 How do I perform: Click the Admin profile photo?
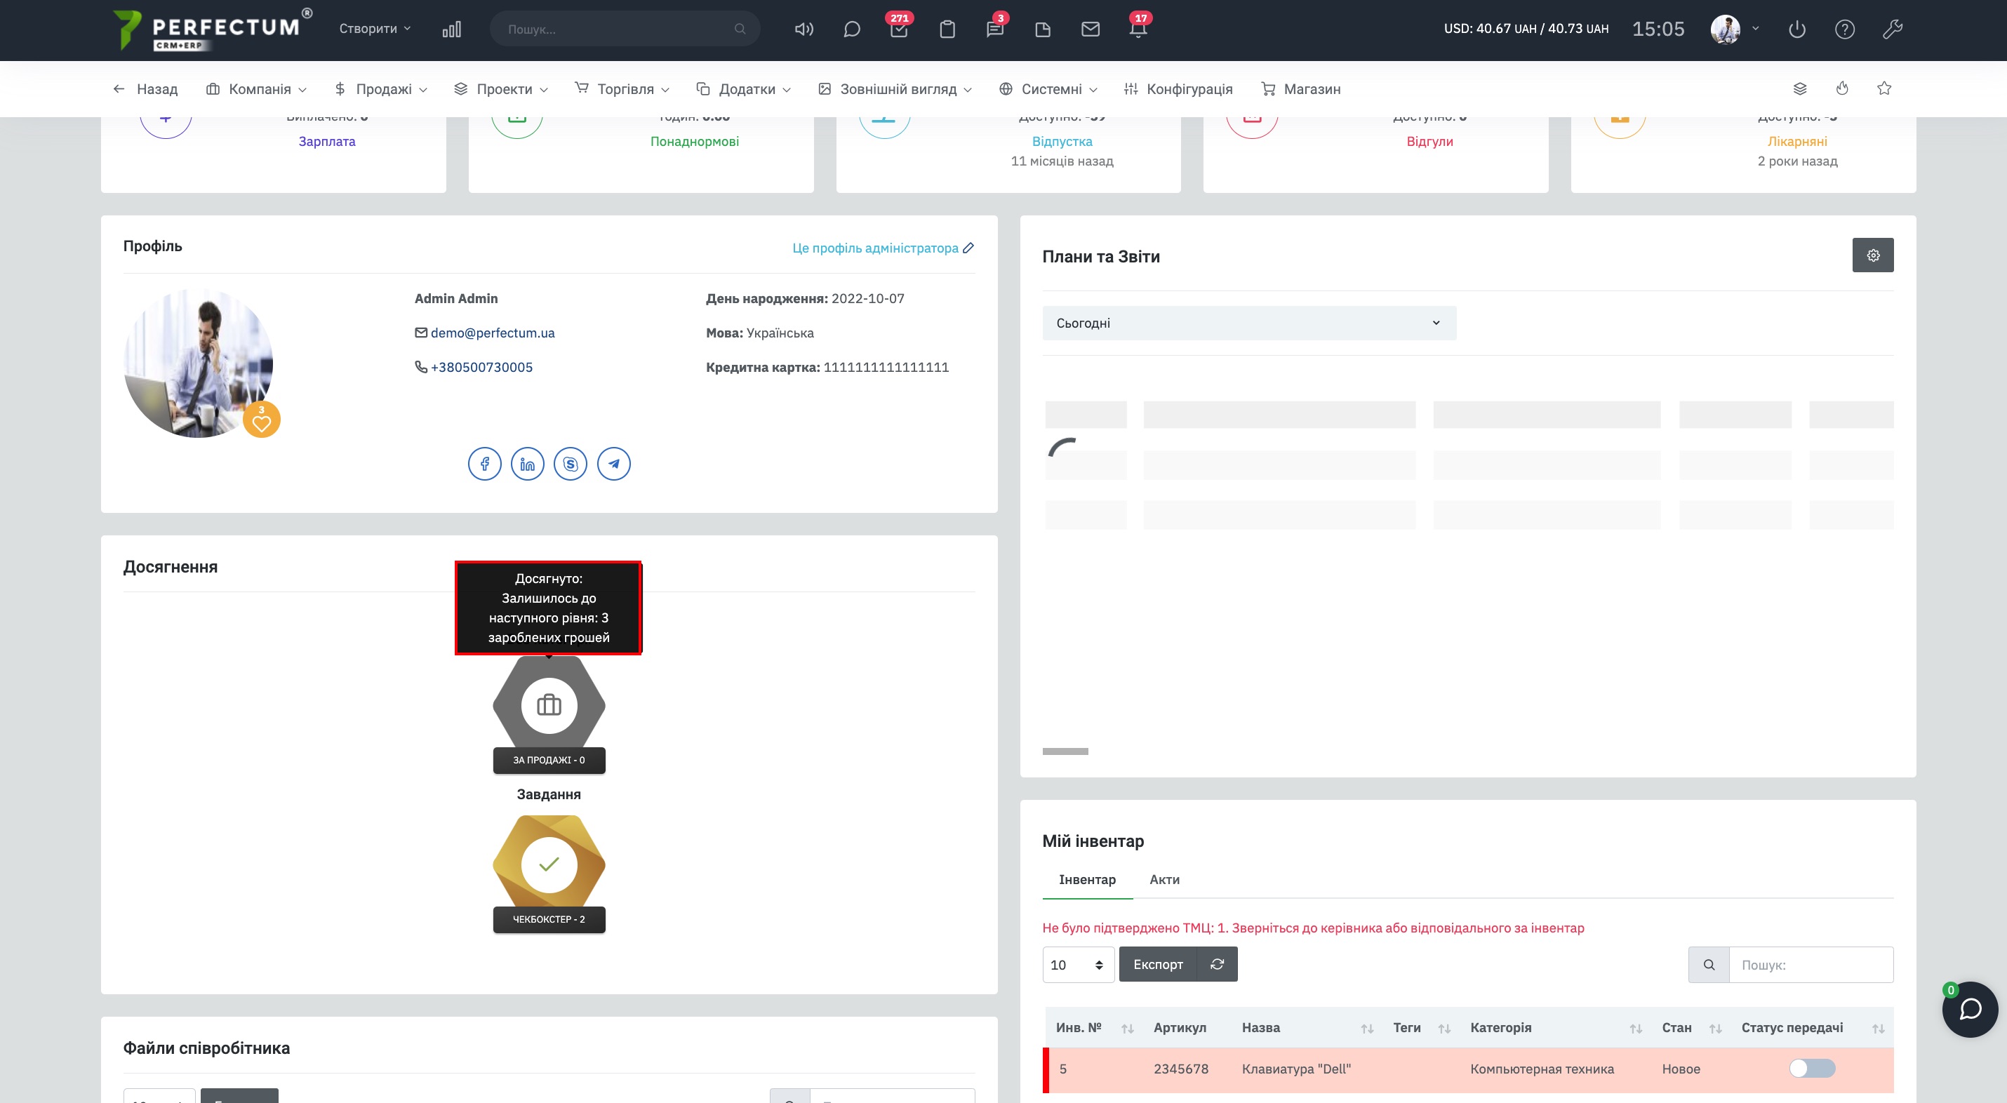click(198, 363)
